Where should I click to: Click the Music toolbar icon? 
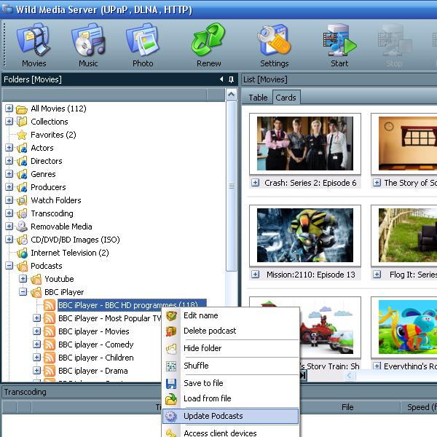tap(88, 45)
